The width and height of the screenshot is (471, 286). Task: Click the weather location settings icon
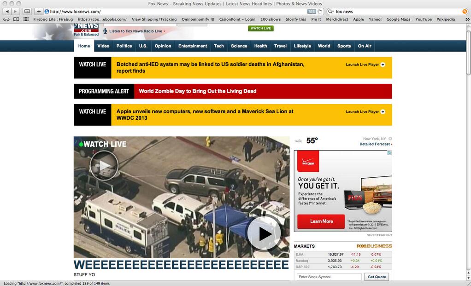tap(390, 139)
